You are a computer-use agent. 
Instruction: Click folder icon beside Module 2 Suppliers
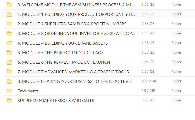[9, 24]
